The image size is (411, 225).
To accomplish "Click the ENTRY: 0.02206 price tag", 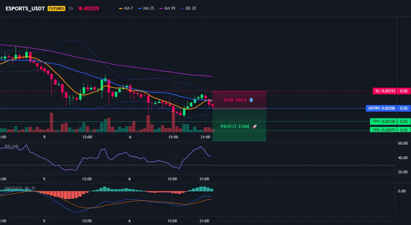I will pyautogui.click(x=381, y=108).
